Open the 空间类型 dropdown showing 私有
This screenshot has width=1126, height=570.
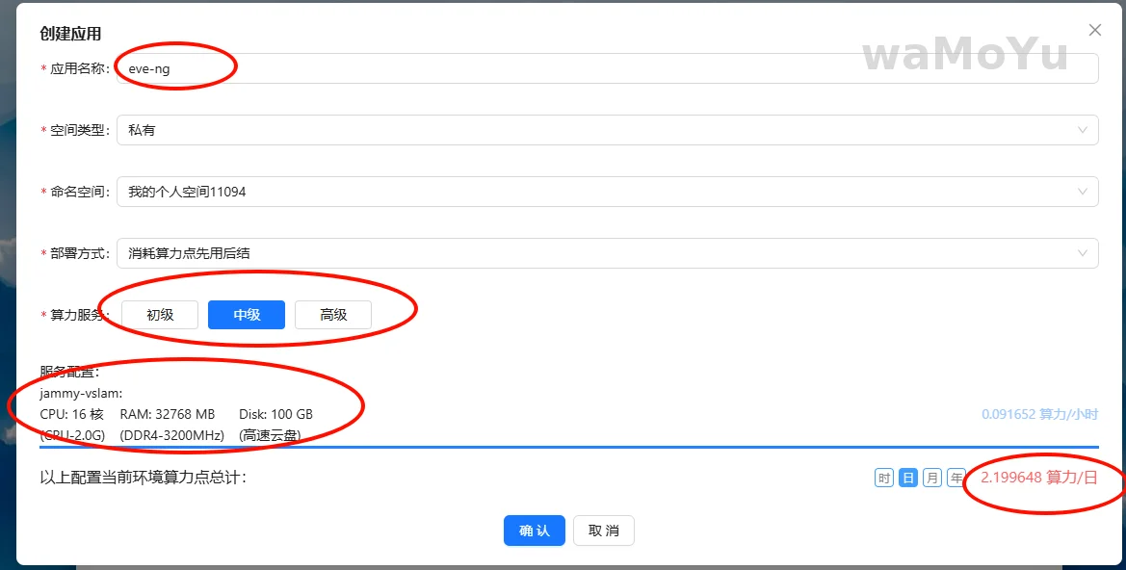tap(607, 130)
